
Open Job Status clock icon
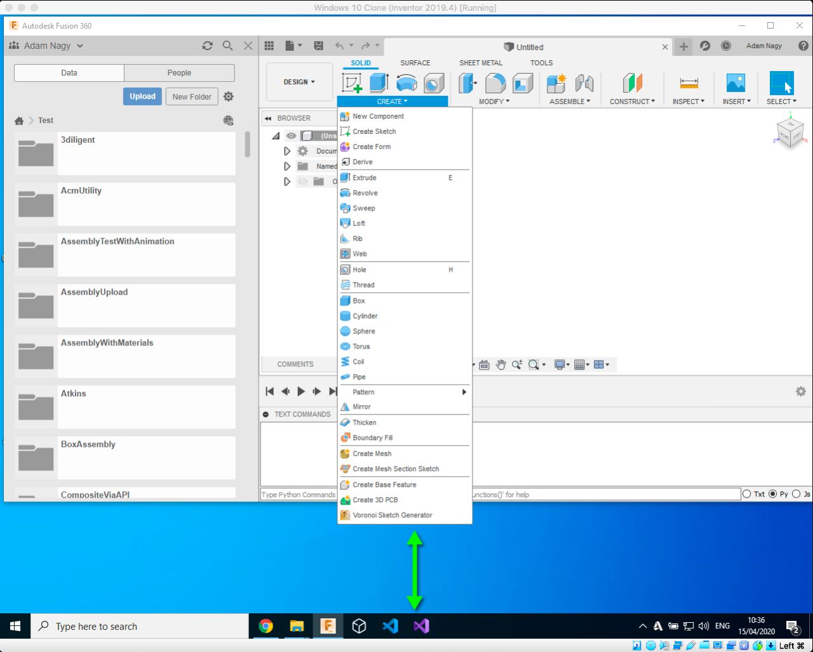726,46
